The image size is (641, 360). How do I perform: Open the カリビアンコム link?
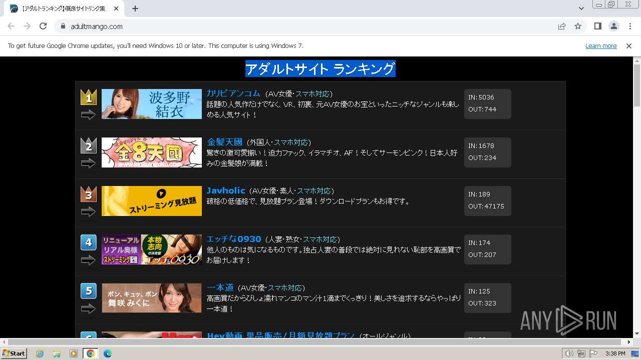point(233,93)
